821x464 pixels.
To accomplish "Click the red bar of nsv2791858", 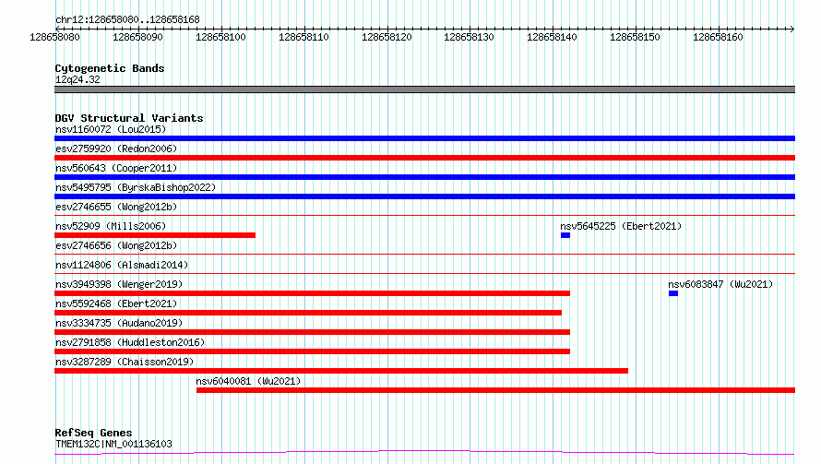I will [312, 351].
